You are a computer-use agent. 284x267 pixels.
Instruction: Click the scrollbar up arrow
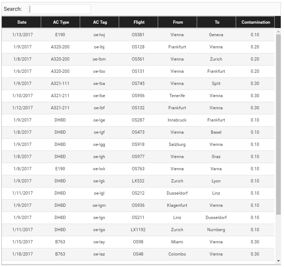[x=278, y=32]
